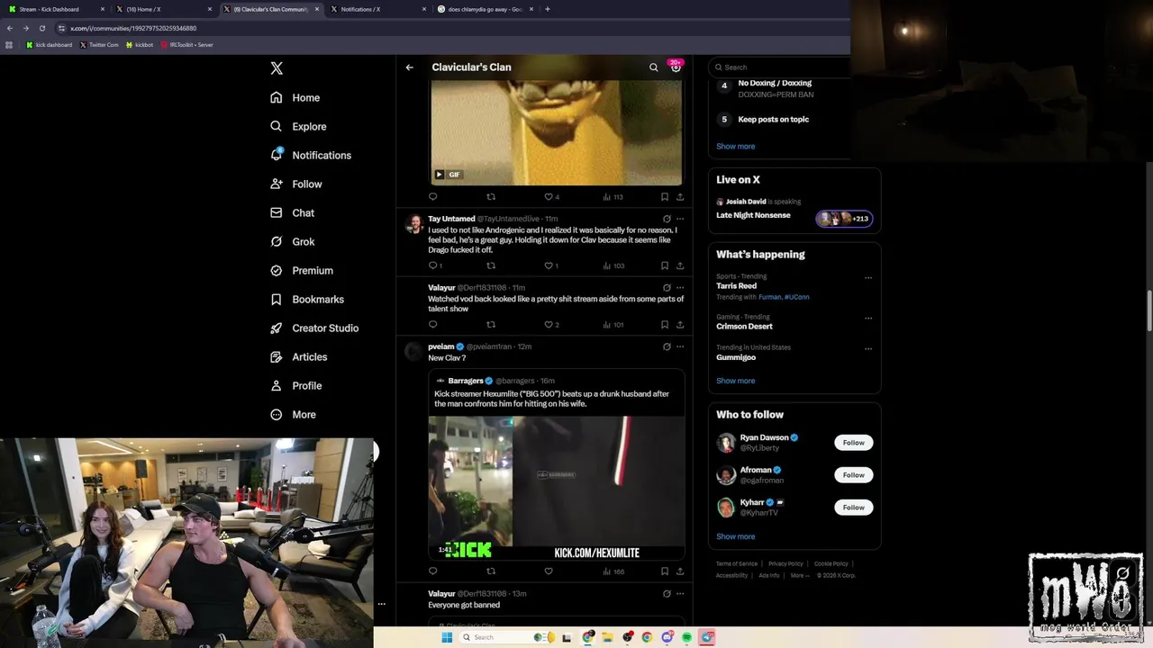Click Grok icon on Tay Untamed's post

tap(667, 219)
